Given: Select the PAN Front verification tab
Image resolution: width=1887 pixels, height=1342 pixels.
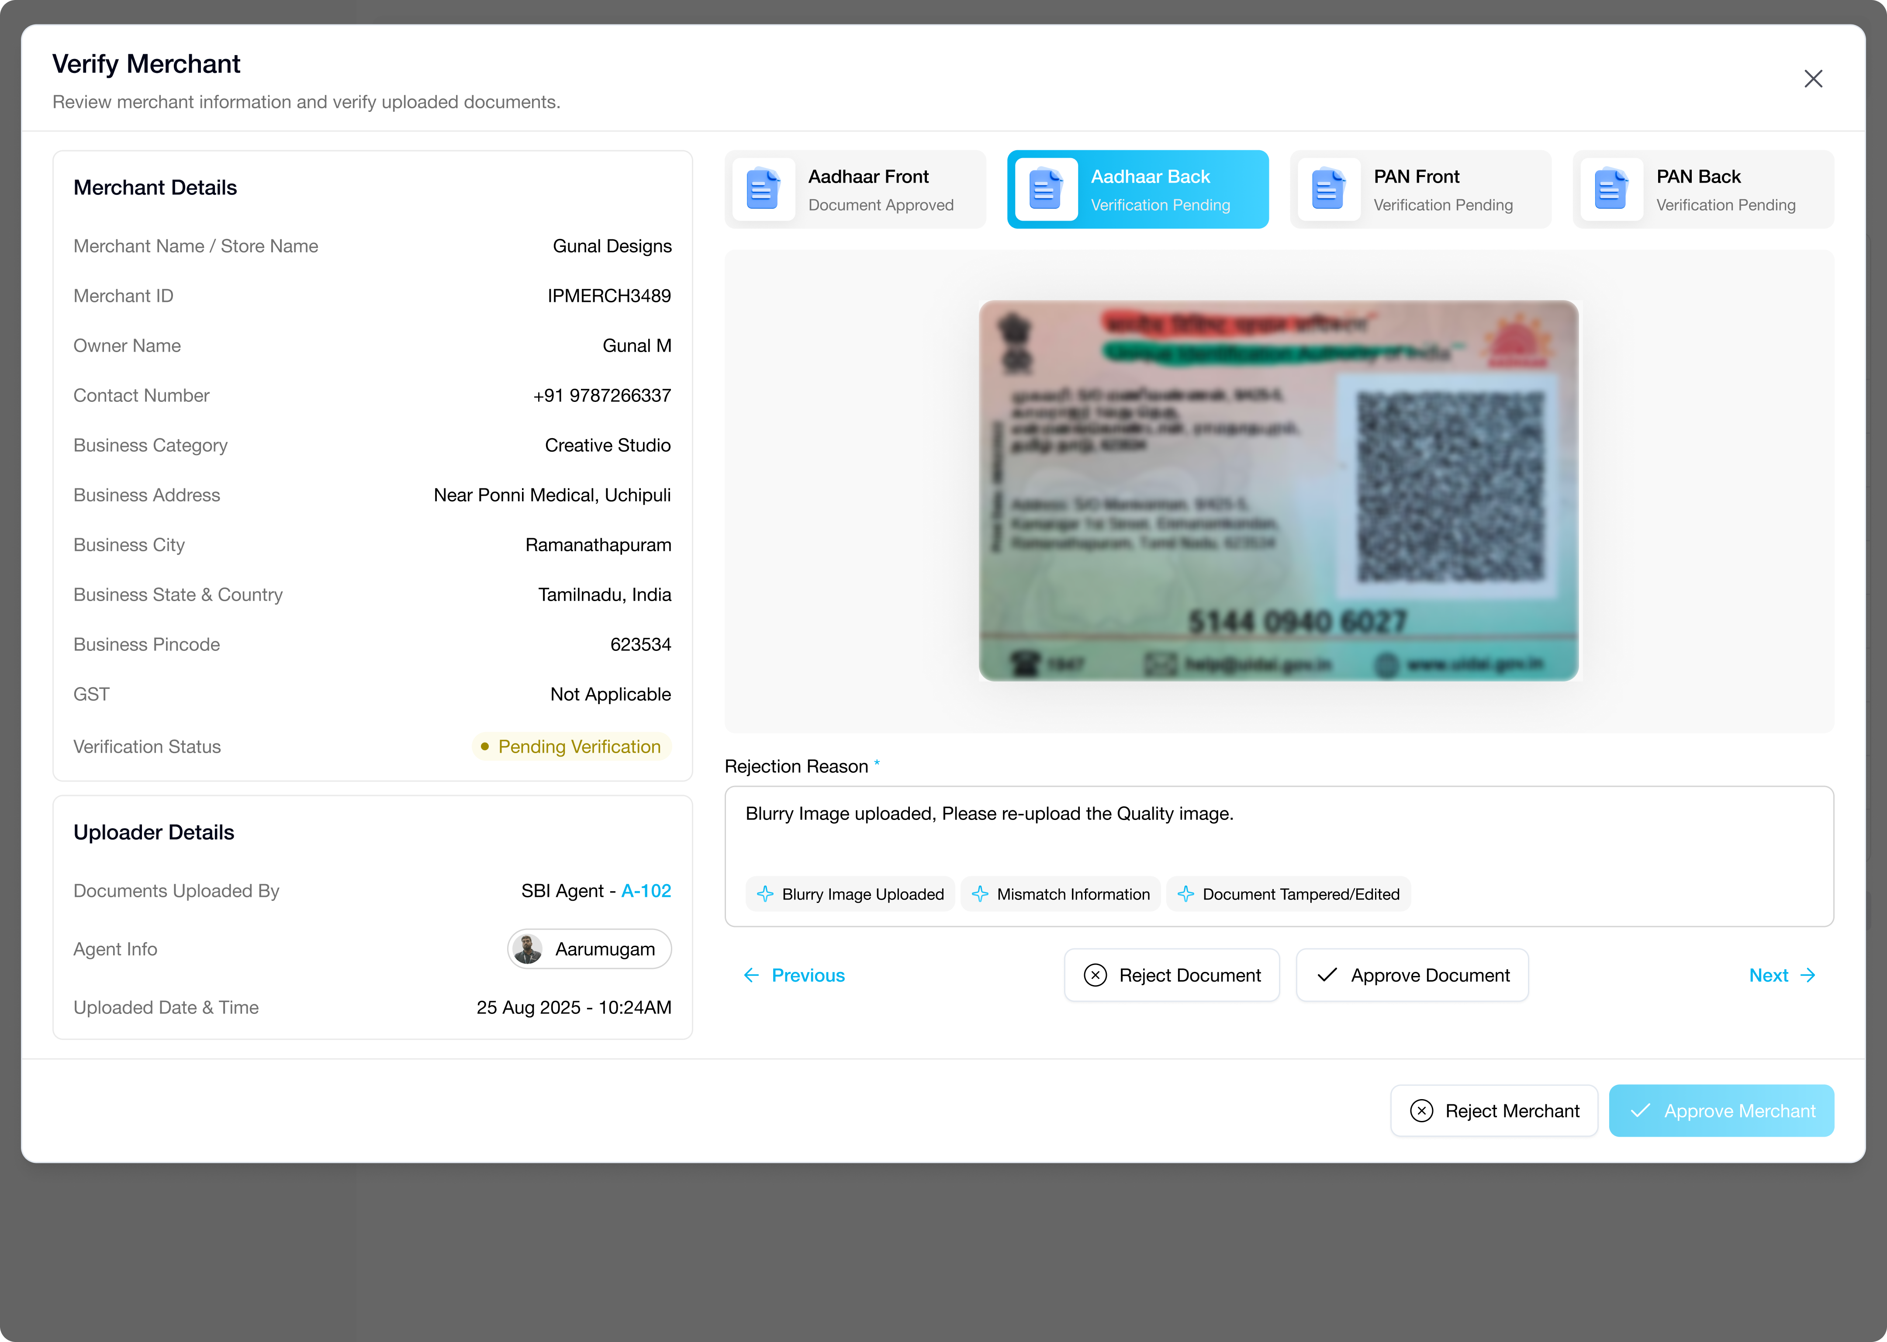Looking at the screenshot, I should [x=1419, y=189].
